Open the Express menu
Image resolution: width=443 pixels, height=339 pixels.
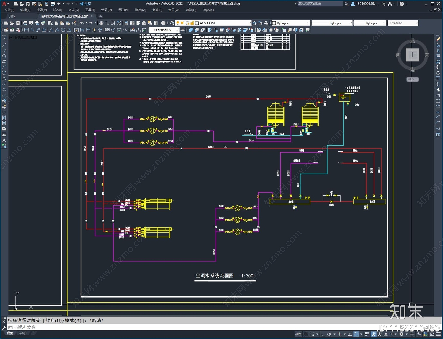208,10
